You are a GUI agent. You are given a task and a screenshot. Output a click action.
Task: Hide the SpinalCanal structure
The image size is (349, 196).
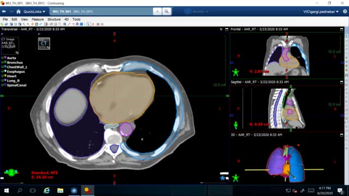tap(2, 85)
